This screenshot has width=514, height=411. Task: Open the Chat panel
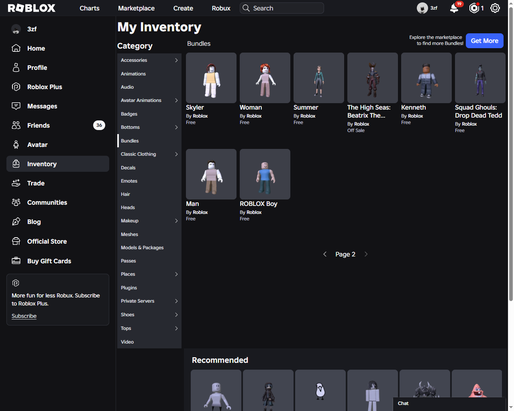pos(449,404)
